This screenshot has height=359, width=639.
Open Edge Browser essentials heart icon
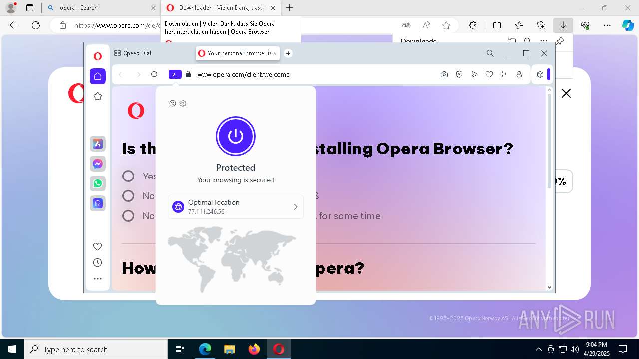pyautogui.click(x=585, y=25)
